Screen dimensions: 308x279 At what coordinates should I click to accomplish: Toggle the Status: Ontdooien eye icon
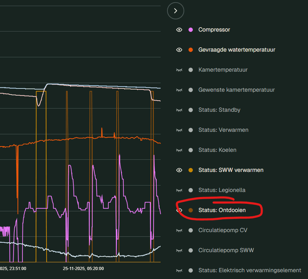click(179, 210)
